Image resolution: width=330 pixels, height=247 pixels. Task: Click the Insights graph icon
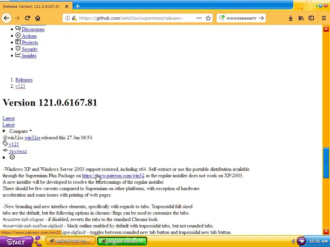18,55
